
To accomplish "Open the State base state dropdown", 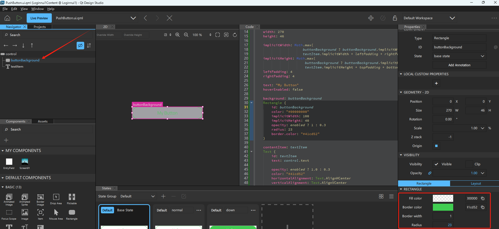I will 459,56.
